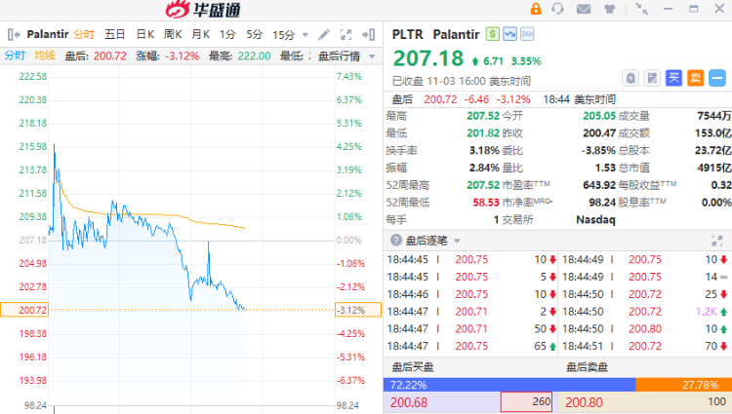The image size is (732, 414).
Task: Open the 盘后逐笔 dropdown arrow
Action: click(457, 241)
